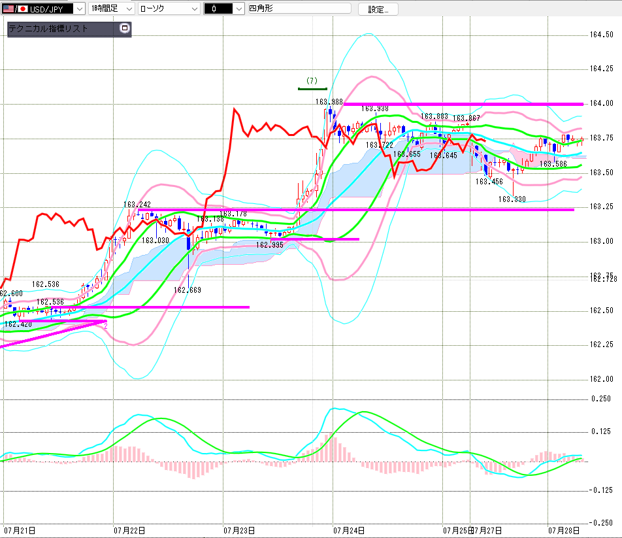Click the US flag icon in pair selector

[x=8, y=8]
